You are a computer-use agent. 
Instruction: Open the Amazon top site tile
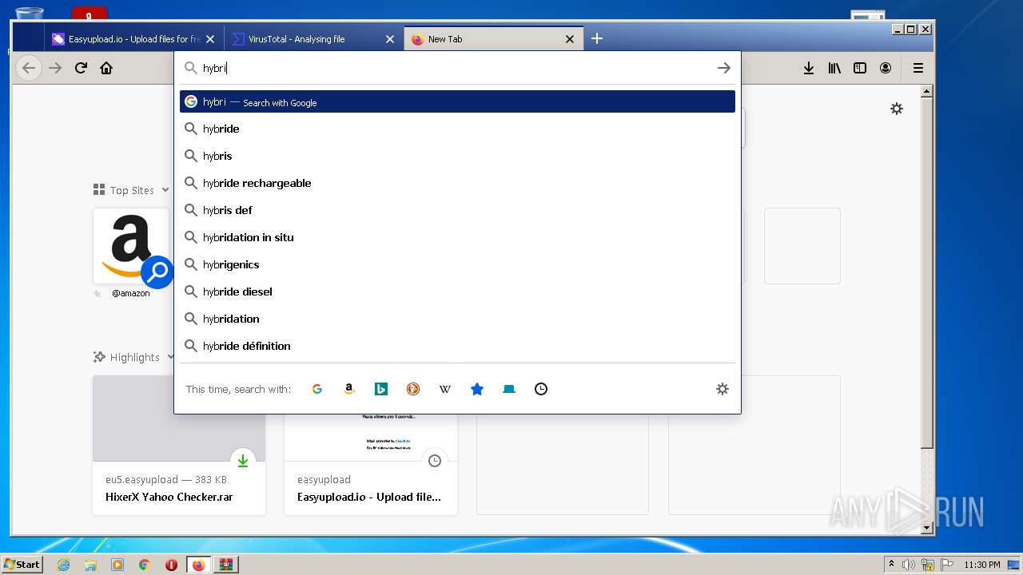click(131, 246)
